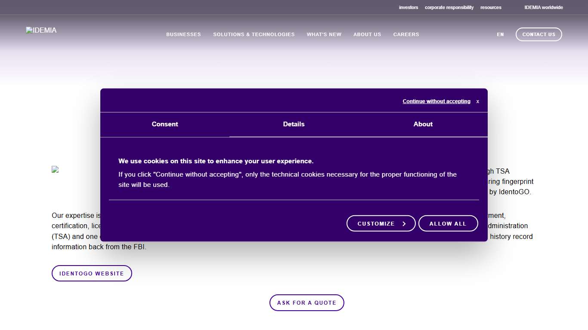The width and height of the screenshot is (588, 330).
Task: Click the broken image beside the paragraph
Action: 55,170
